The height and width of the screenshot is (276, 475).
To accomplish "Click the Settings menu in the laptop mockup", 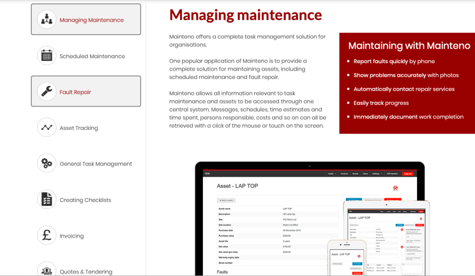I will tap(377, 174).
